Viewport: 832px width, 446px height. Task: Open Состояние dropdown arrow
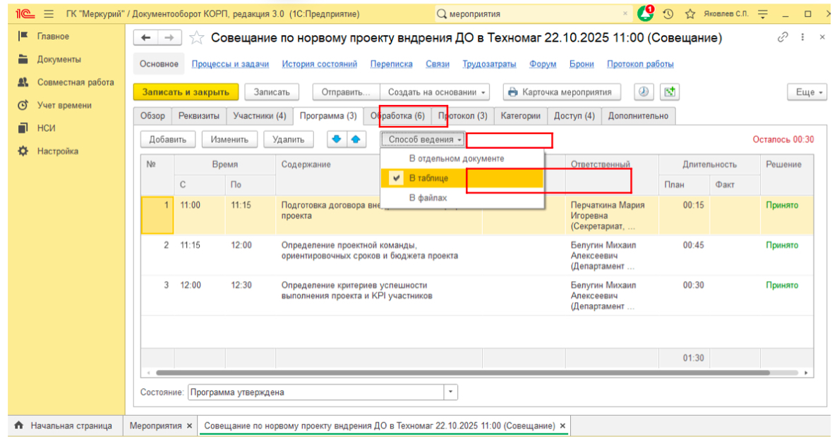click(x=450, y=392)
